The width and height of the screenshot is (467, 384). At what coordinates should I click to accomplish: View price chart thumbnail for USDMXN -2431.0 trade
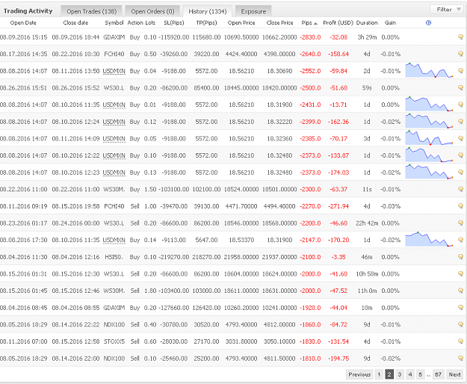tap(429, 104)
